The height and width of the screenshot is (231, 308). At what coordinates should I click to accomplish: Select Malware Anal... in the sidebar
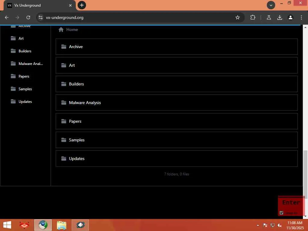pos(31,64)
